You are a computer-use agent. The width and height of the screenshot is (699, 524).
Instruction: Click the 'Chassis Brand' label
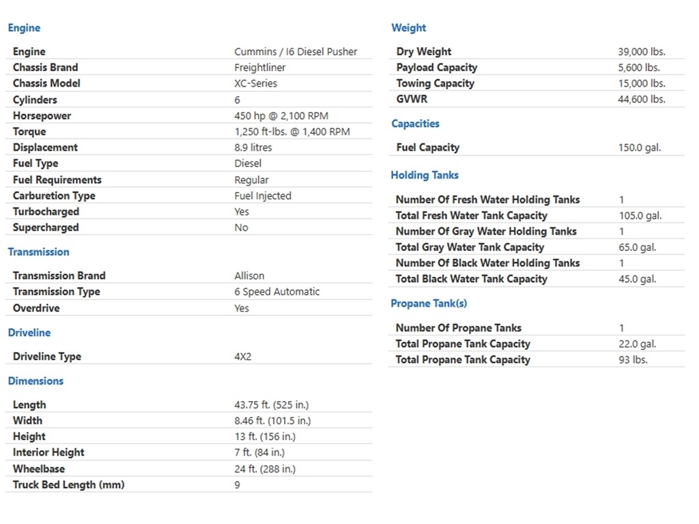pos(46,68)
